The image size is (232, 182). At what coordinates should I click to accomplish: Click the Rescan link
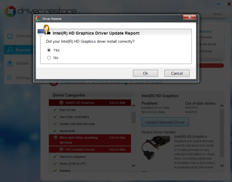tap(206, 31)
